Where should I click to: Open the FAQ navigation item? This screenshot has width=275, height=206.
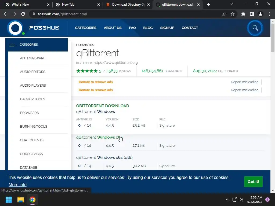click(132, 28)
